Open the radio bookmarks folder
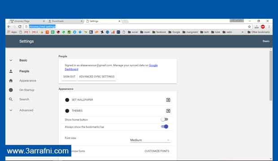Viewport: 278px width, 161px height. click(x=227, y=32)
